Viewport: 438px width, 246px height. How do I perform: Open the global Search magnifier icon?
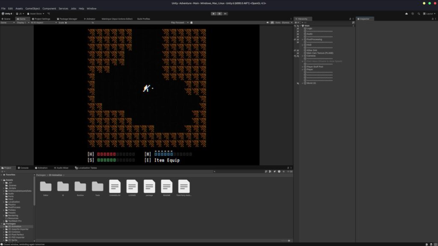click(x=419, y=14)
